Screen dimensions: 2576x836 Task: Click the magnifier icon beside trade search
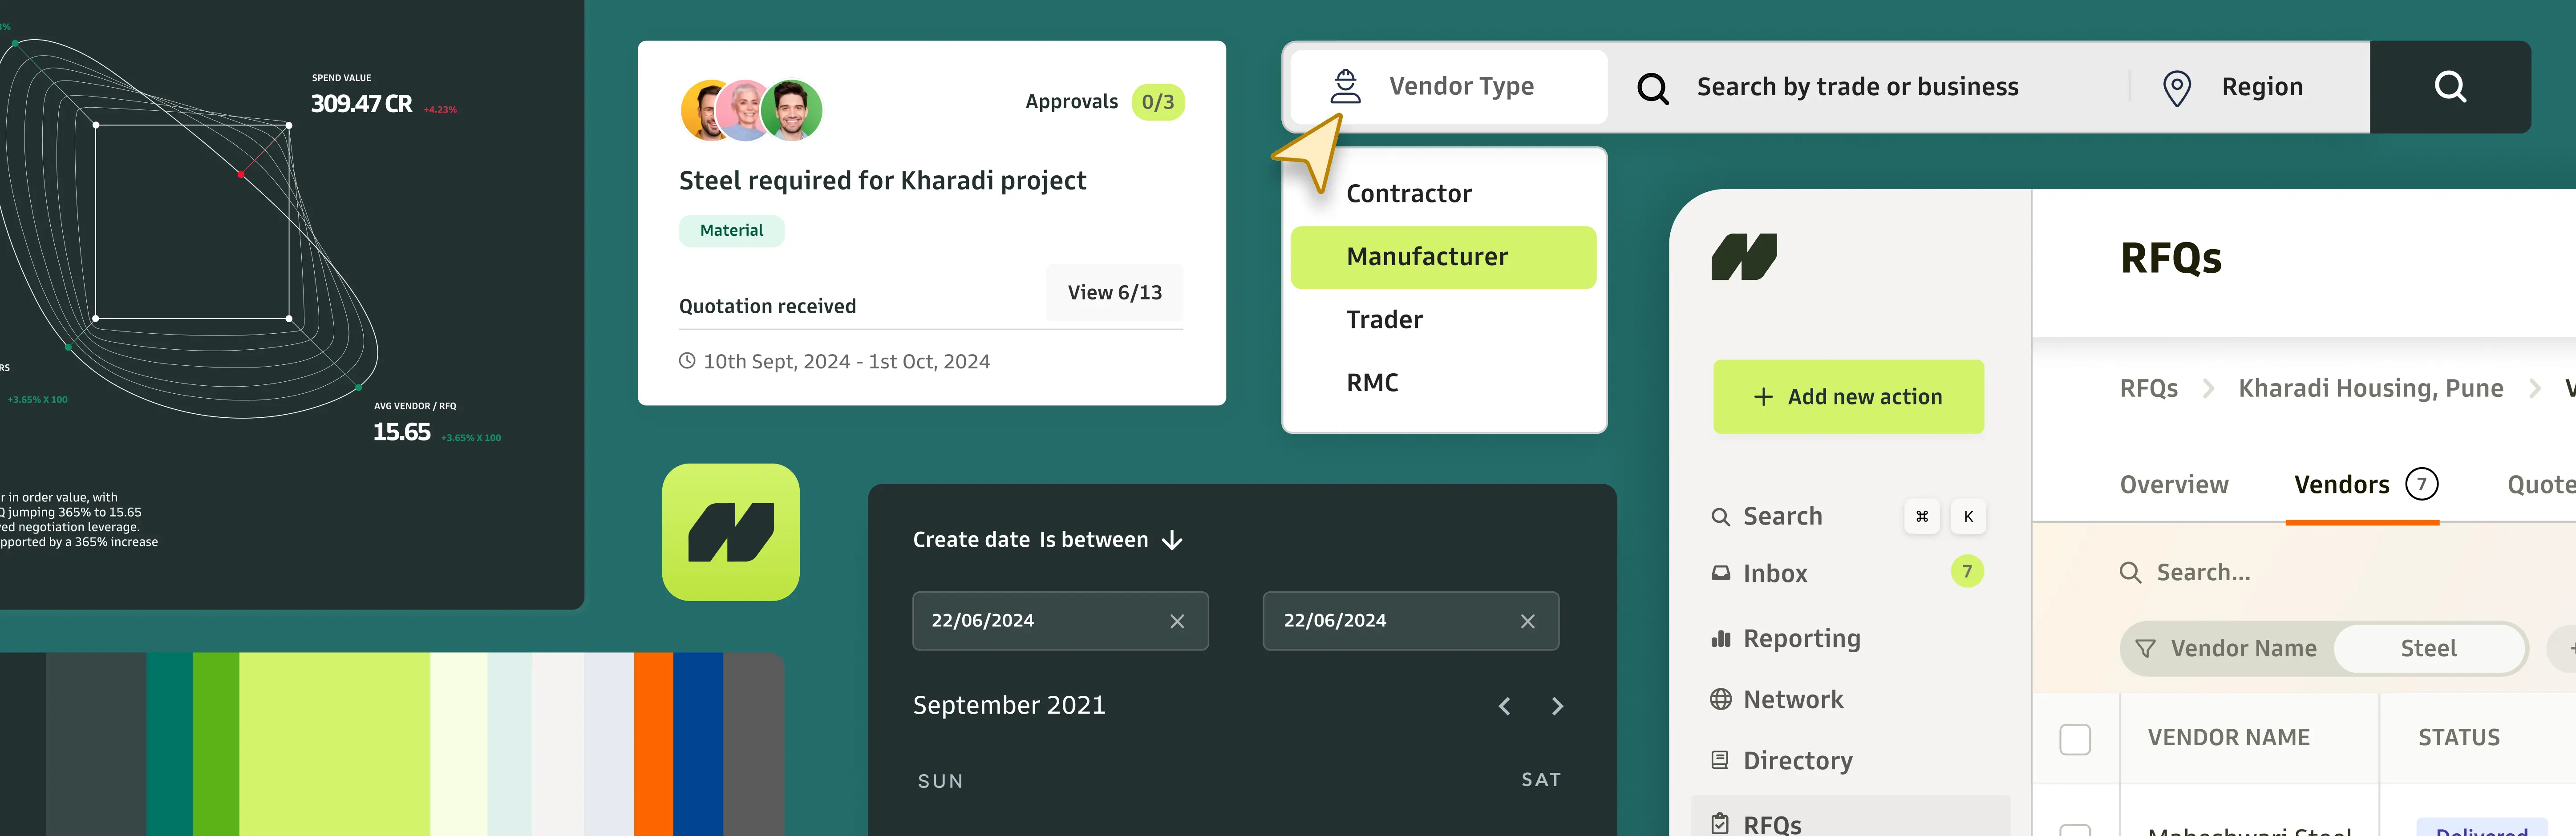tap(1652, 88)
